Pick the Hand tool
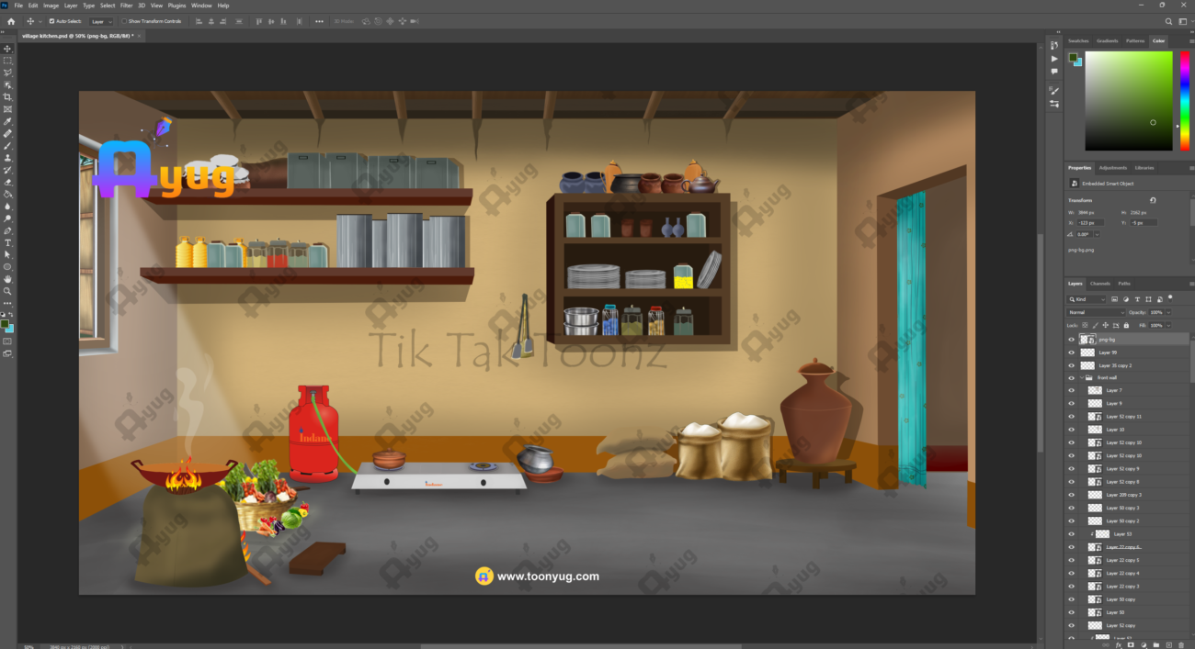The image size is (1195, 649). [8, 279]
